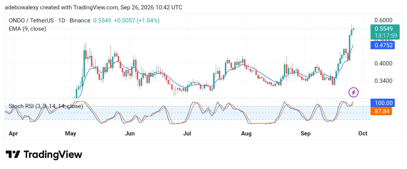Image resolution: width=407 pixels, height=169 pixels.
Task: Click the purple lightning bolt icon
Action: pyautogui.click(x=354, y=92)
